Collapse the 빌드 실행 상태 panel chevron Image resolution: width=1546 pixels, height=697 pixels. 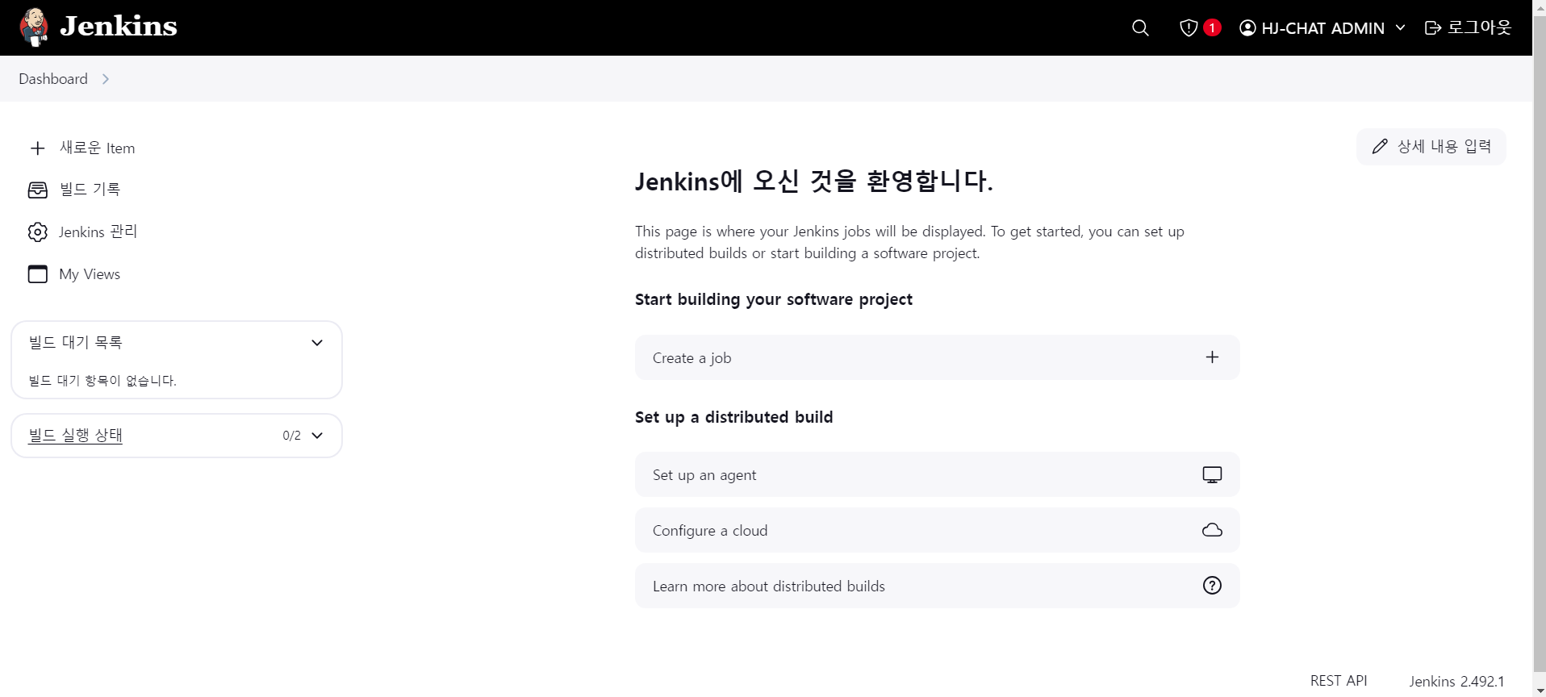(x=317, y=436)
